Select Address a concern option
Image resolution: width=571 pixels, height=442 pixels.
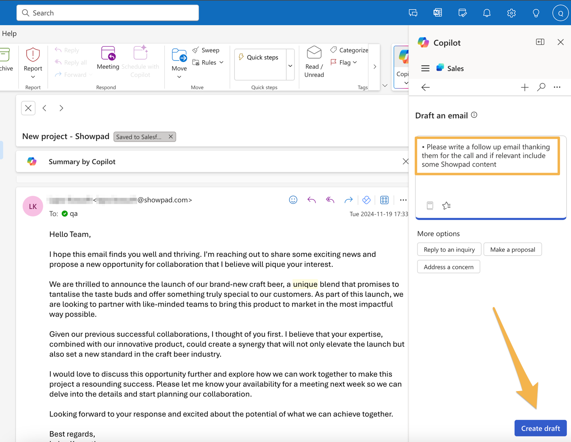click(448, 267)
